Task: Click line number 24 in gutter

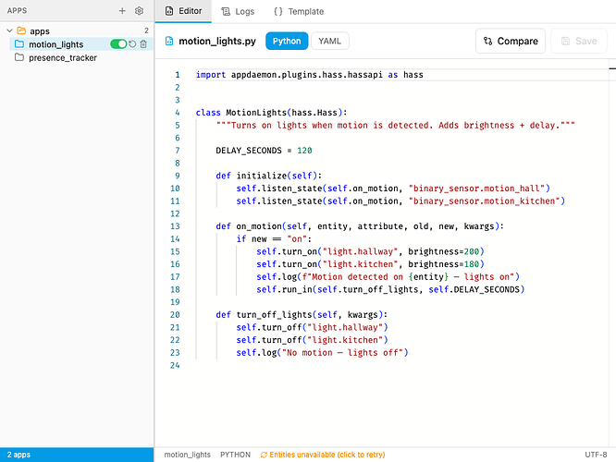Action: click(x=175, y=365)
